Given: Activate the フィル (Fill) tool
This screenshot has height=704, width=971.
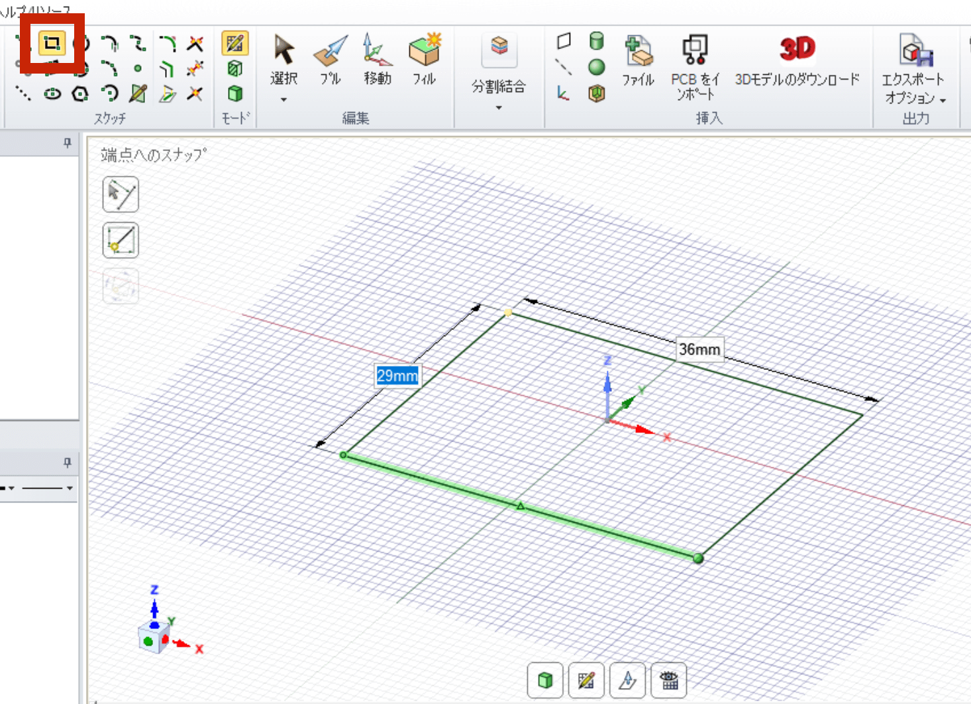Looking at the screenshot, I should click(x=424, y=60).
